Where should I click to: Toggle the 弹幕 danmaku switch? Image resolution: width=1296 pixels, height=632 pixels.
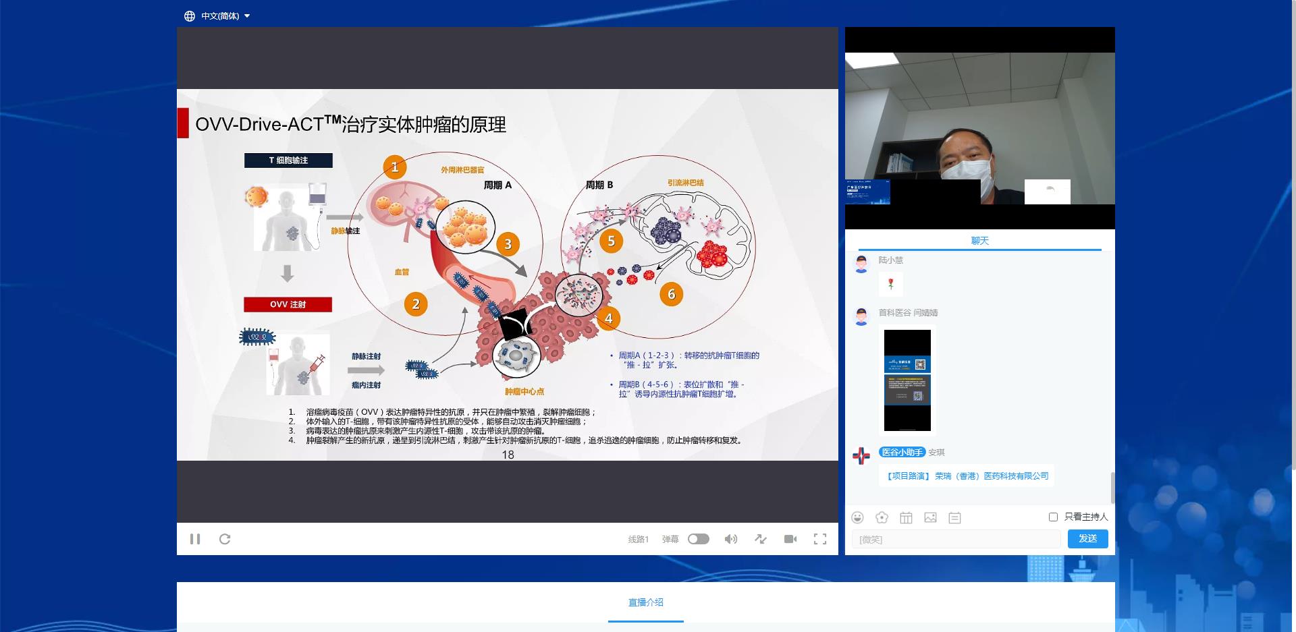point(698,539)
